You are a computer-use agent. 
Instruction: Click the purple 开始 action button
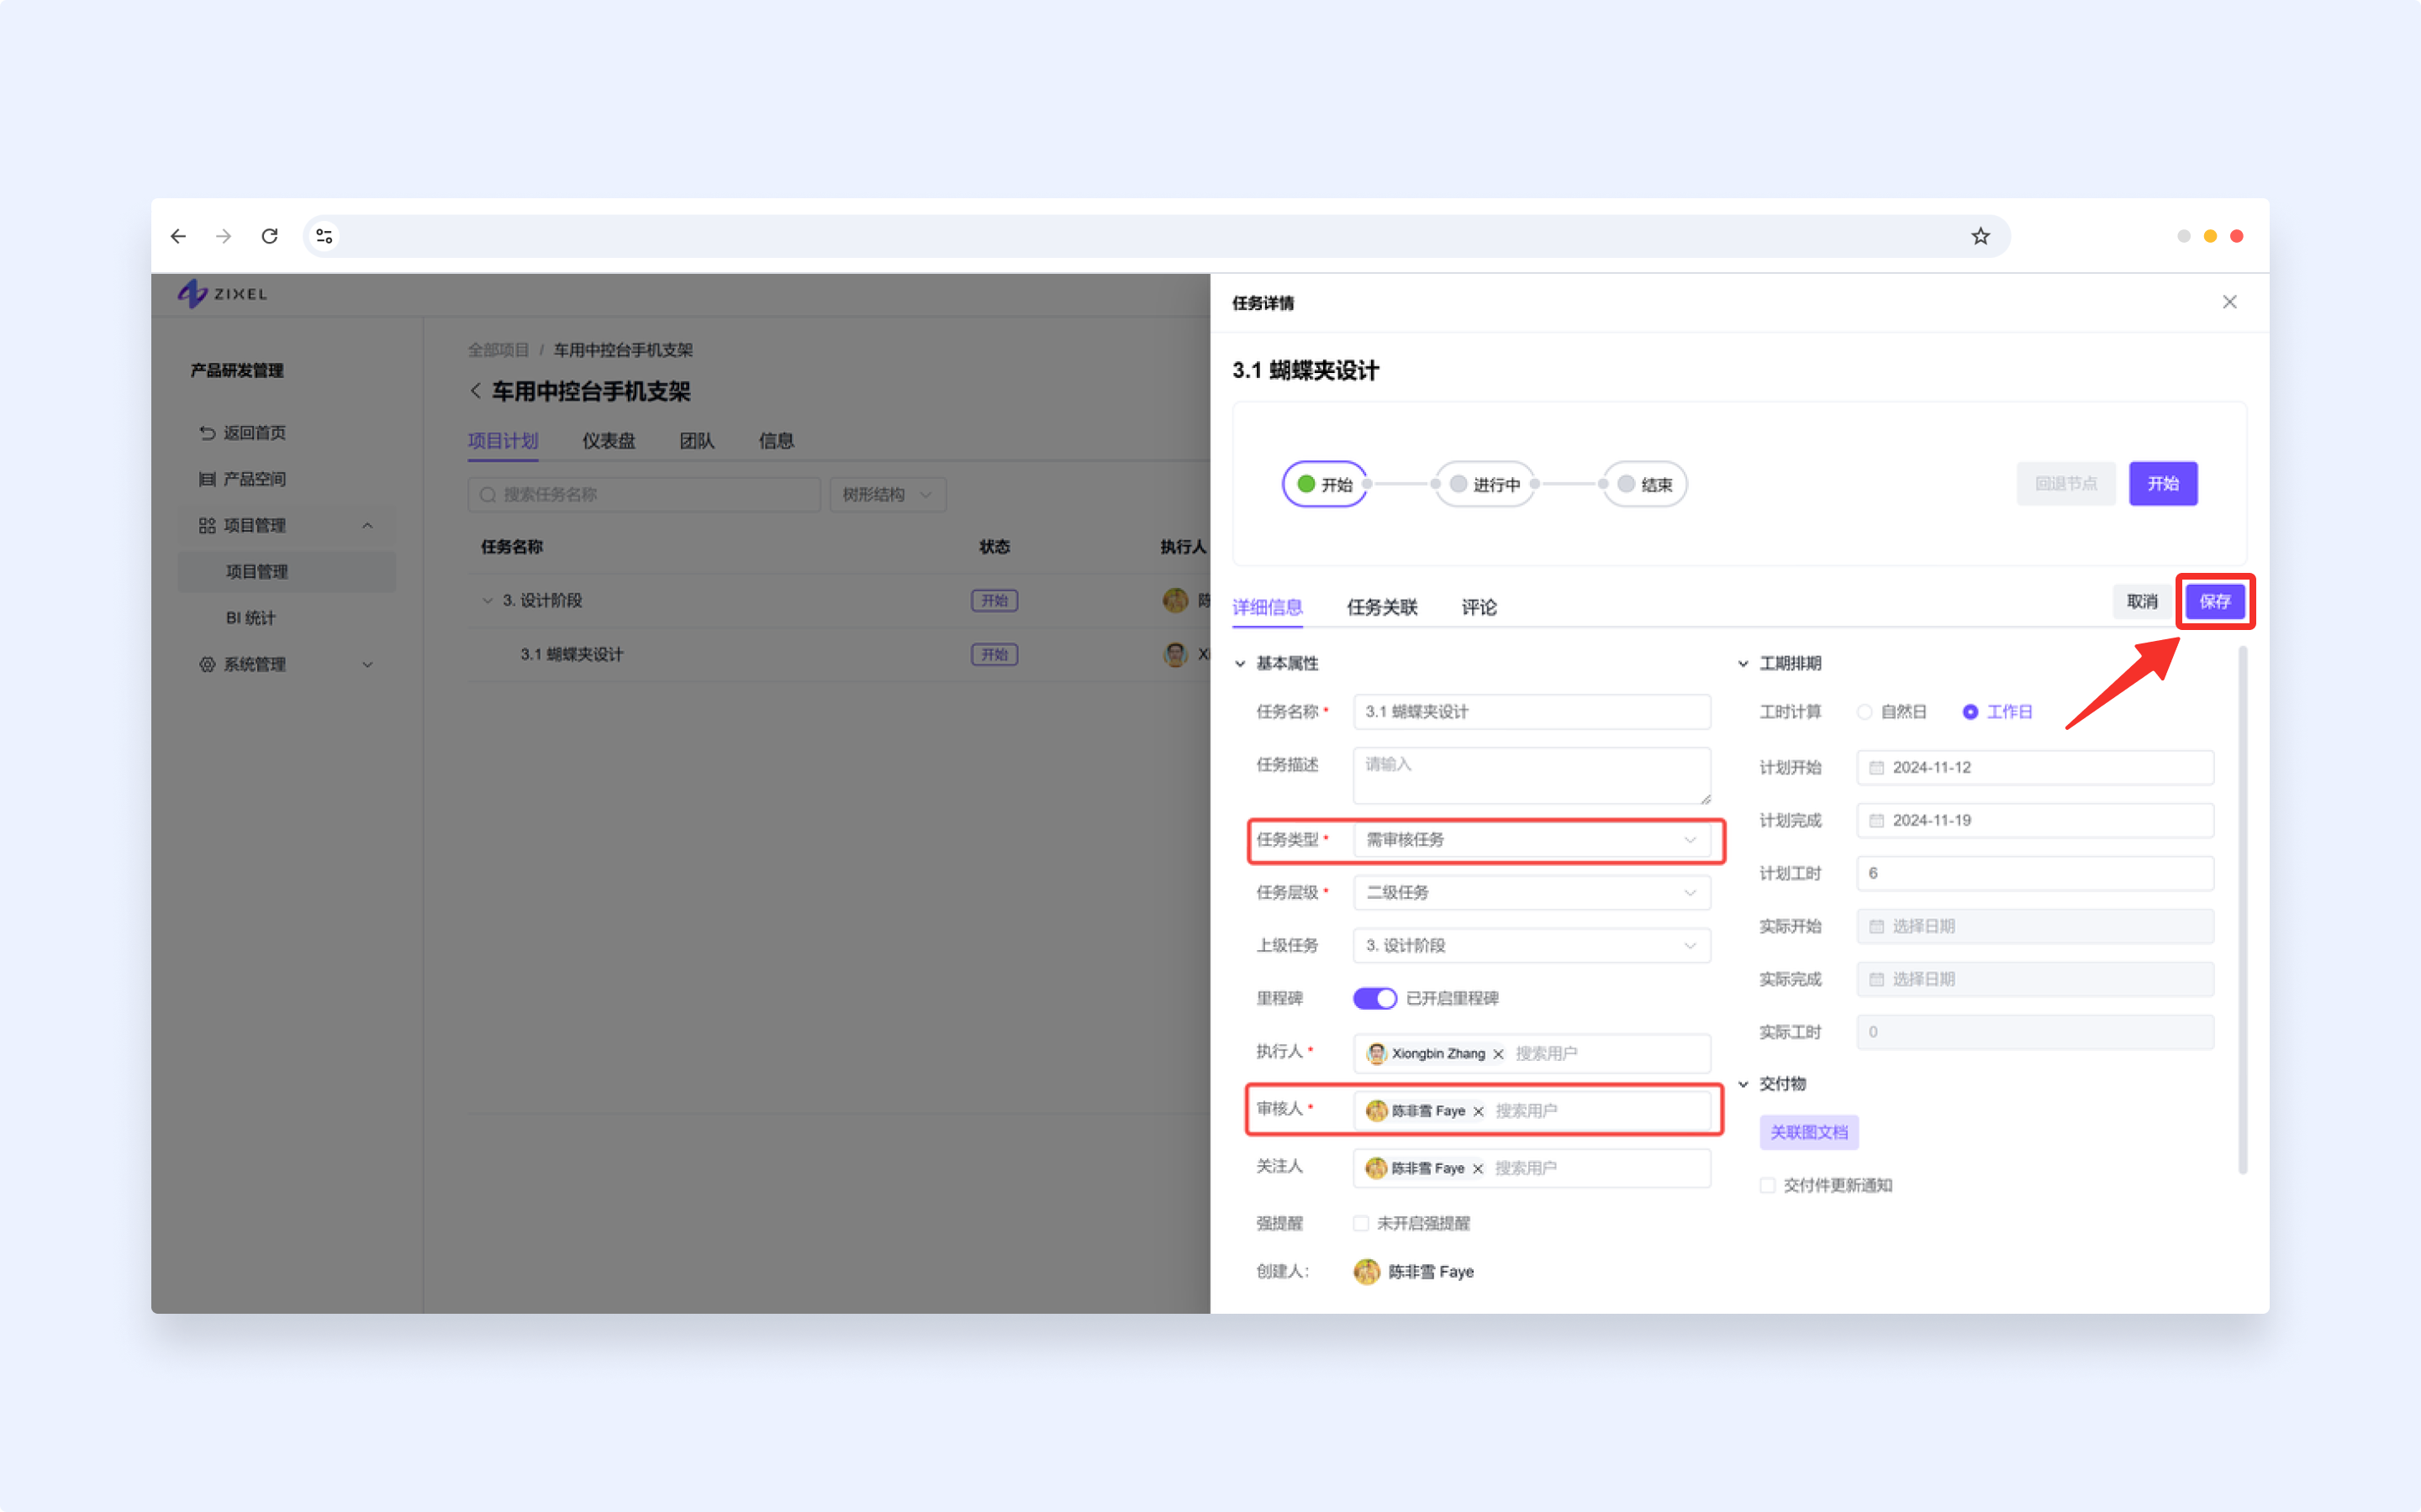coord(2163,484)
